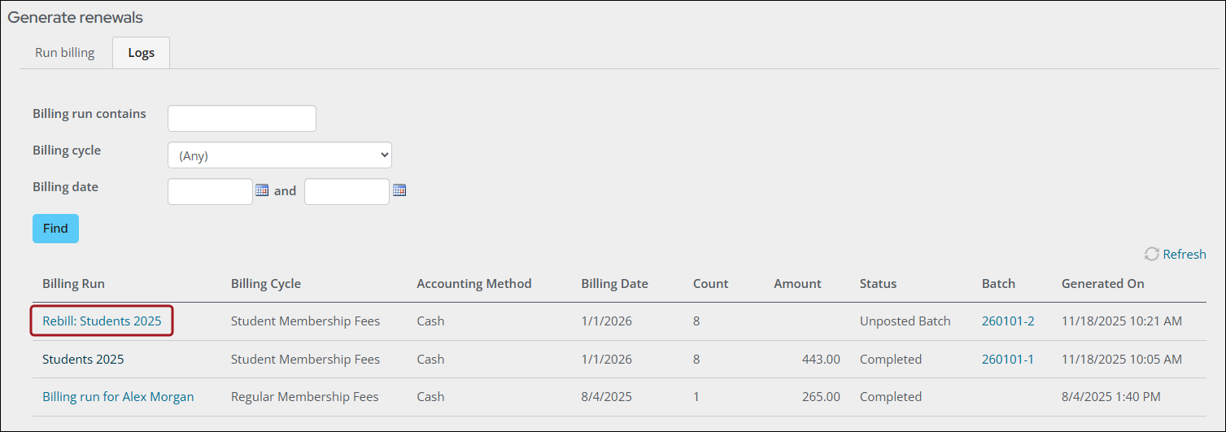Open calendar picker for start billing date
The image size is (1226, 432).
pos(262,190)
